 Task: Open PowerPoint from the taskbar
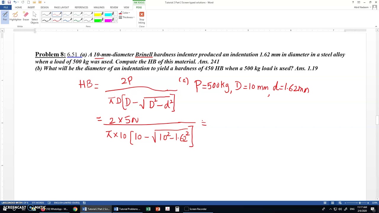[x=158, y=209]
